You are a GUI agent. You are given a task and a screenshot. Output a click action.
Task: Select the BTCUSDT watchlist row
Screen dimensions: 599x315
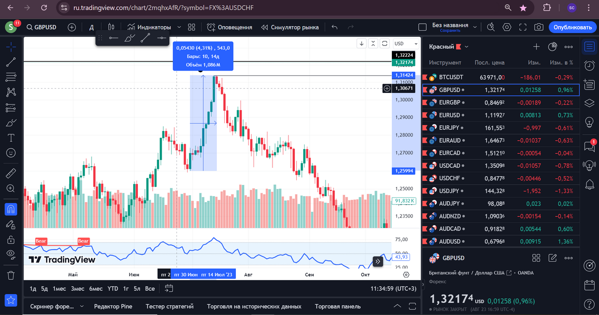501,77
